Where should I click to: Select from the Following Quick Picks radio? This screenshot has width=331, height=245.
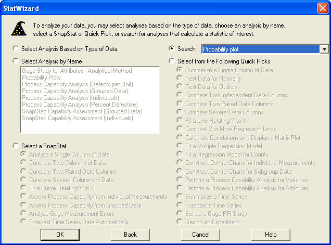[x=172, y=61]
